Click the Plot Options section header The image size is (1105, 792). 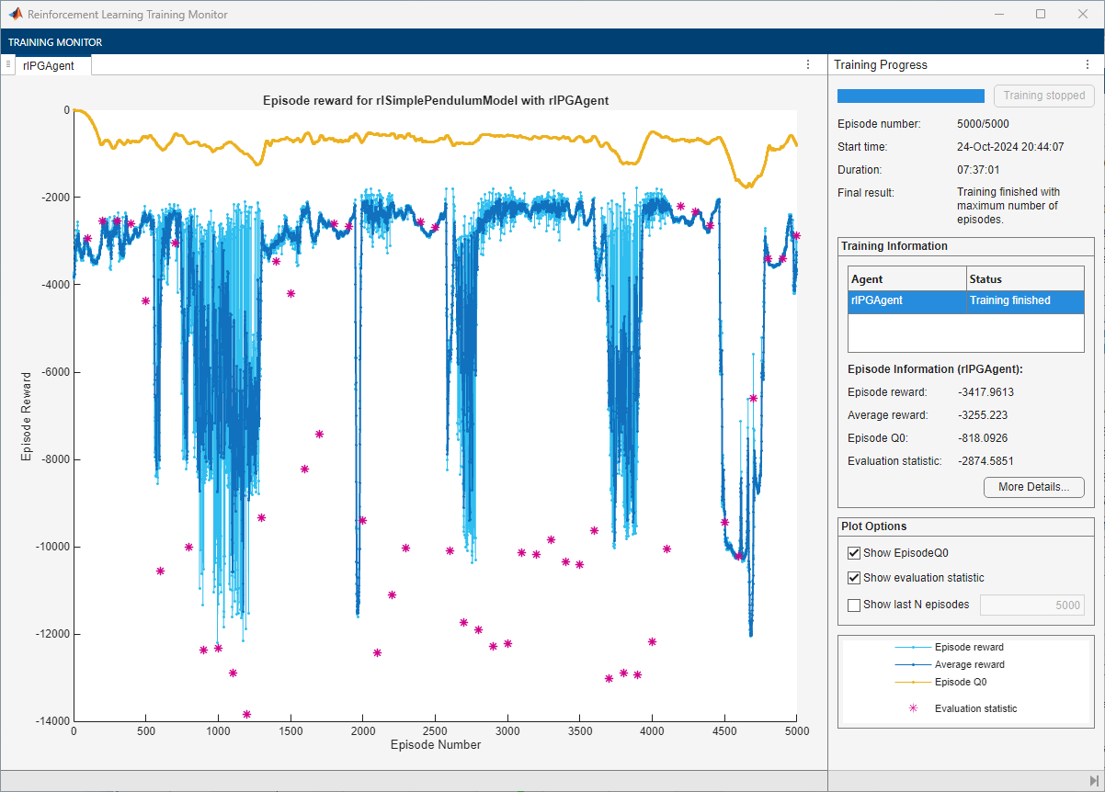point(873,526)
